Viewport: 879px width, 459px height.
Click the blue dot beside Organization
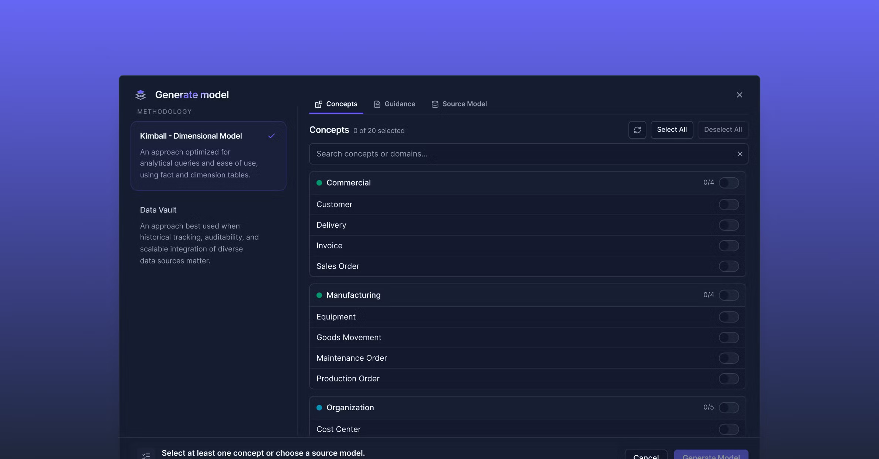coord(319,407)
